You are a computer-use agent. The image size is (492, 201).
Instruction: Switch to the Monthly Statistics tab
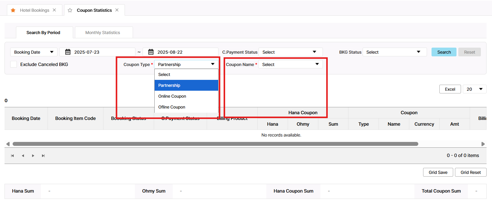click(x=103, y=33)
